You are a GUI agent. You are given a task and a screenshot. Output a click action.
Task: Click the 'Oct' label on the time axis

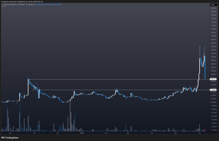pyautogui.click(x=10, y=133)
